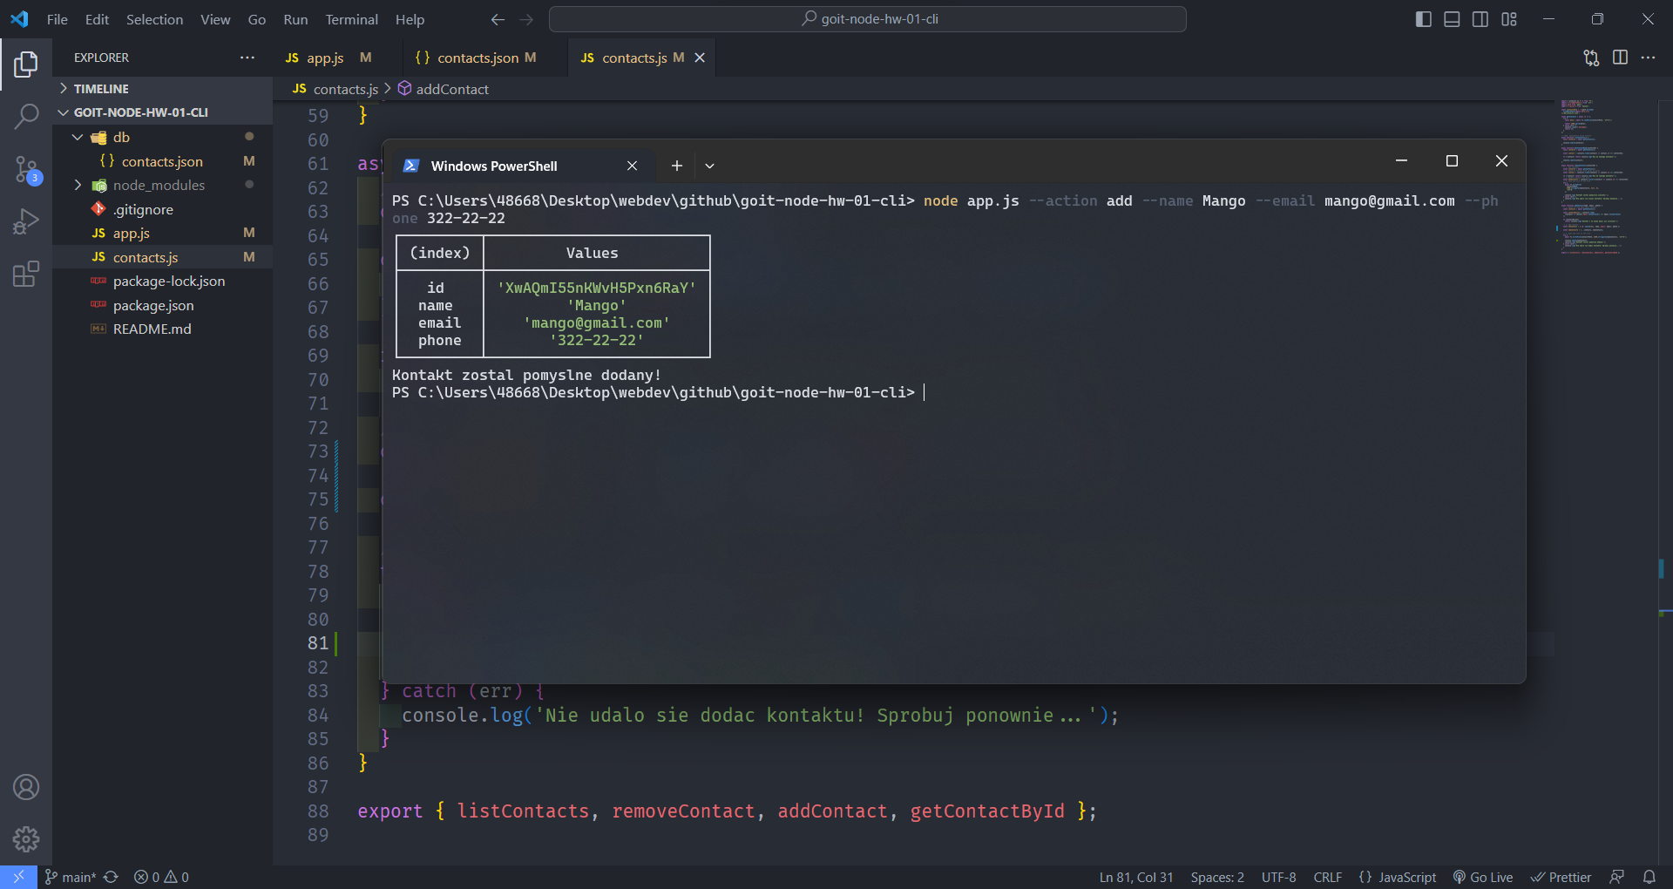Viewport: 1673px width, 889px height.
Task: Close the contacts.js editor tab
Action: [700, 58]
